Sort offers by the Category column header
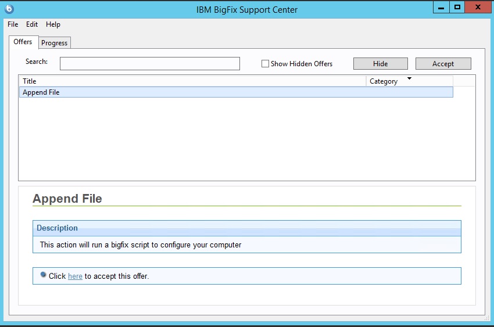Viewport: 494px width, 327px height. 409,81
